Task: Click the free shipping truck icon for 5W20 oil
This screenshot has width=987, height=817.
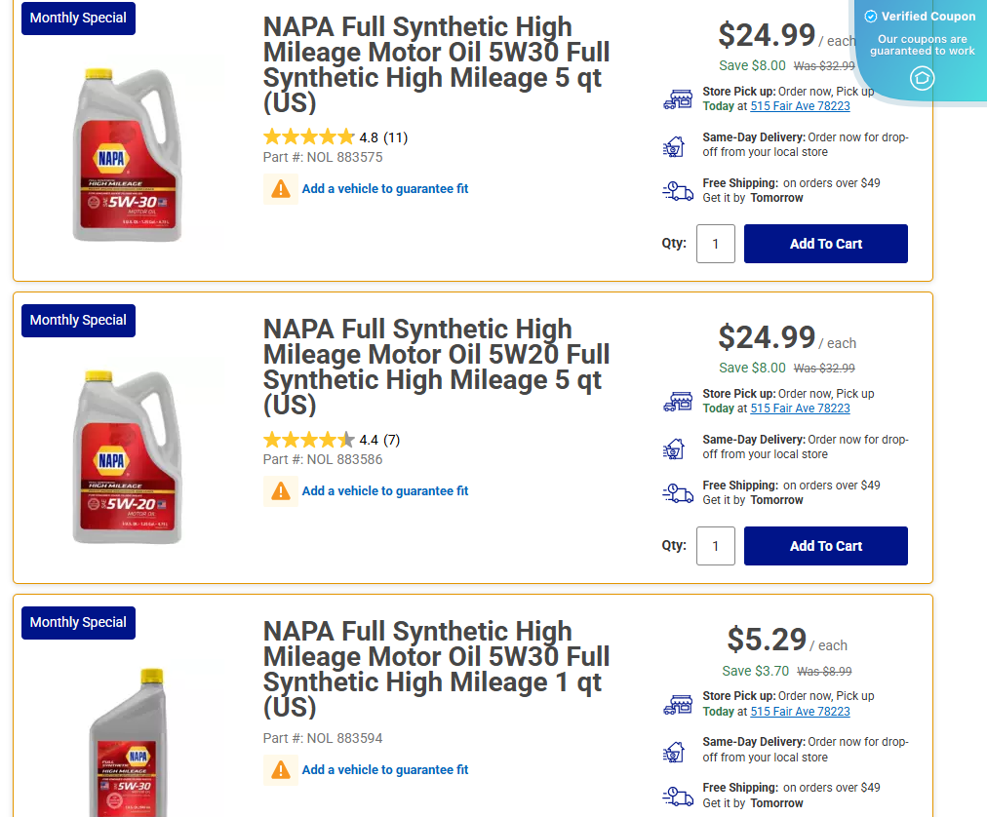Action: (678, 492)
